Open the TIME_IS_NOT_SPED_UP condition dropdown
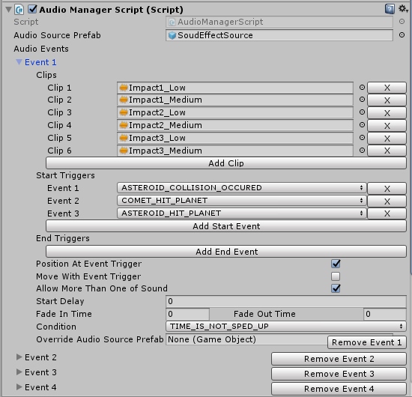Image resolution: width=412 pixels, height=397 pixels. pos(286,327)
